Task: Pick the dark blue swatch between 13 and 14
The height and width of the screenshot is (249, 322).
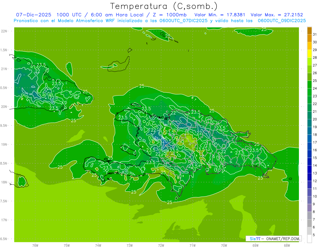Action: pyautogui.click(x=309, y=169)
